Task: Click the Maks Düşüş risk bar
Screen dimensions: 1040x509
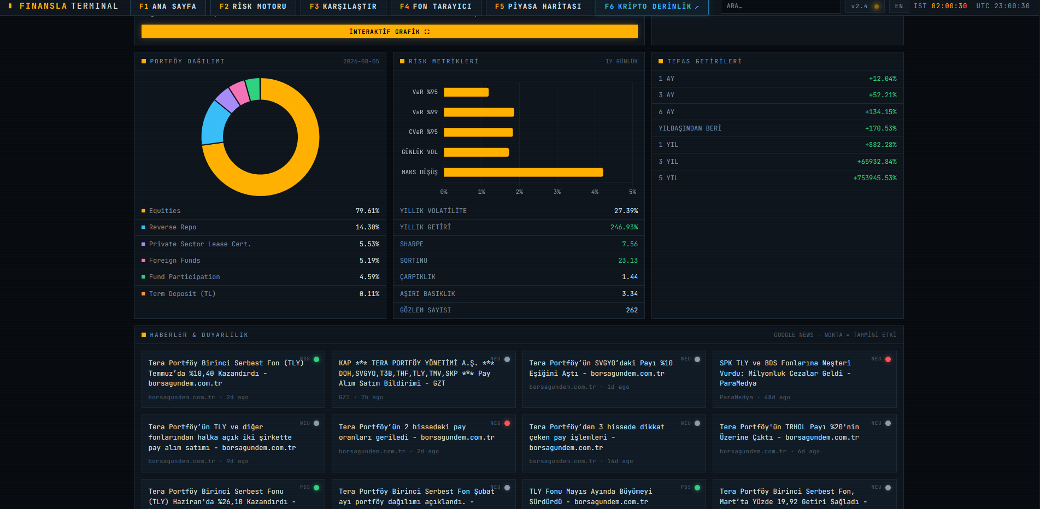Action: coord(524,172)
